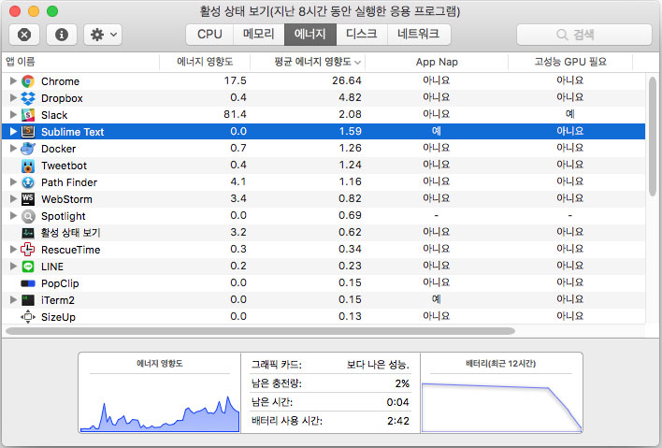Click the vertical scrollbar thumb
The image size is (662, 448).
[653, 136]
